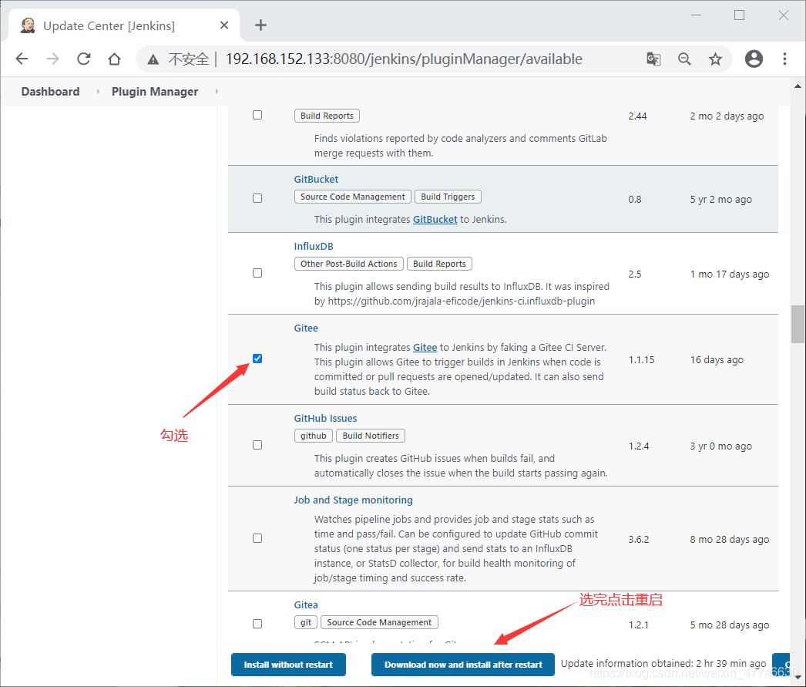
Task: Click the Job monitoring version 3.6.2 text
Action: [639, 540]
